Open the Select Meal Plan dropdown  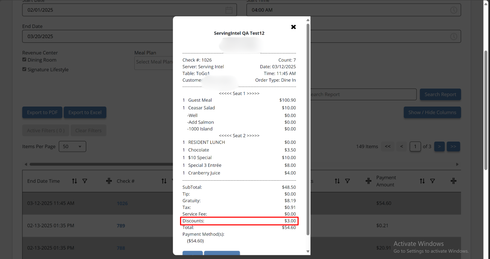154,63
